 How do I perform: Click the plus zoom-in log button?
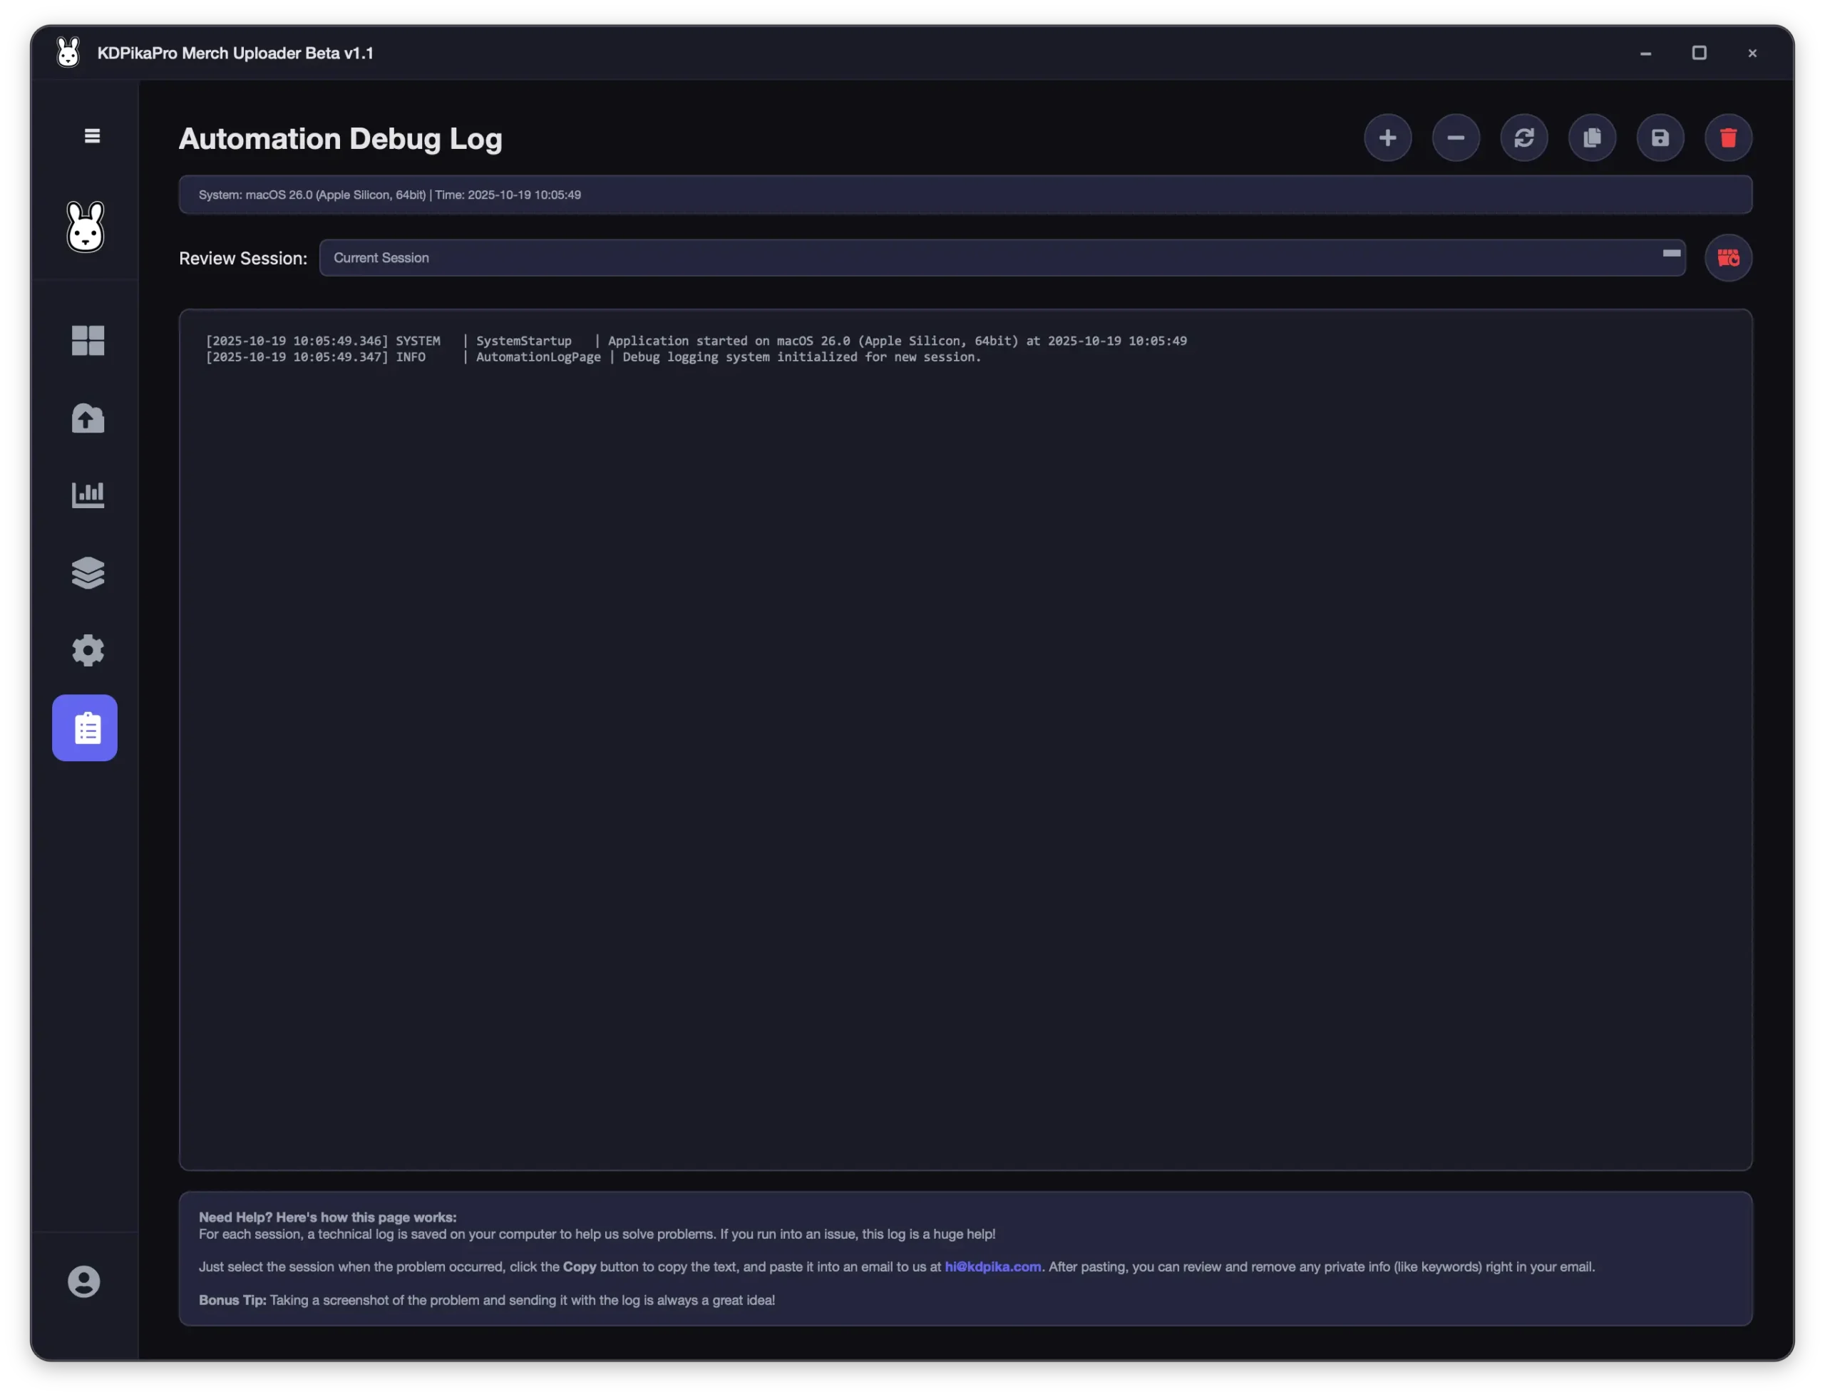pyautogui.click(x=1387, y=138)
